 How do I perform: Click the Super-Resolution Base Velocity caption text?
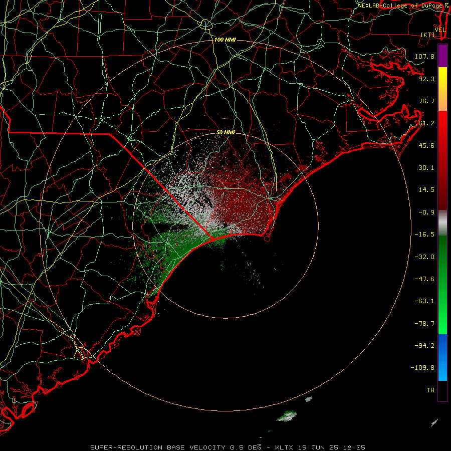[176, 447]
